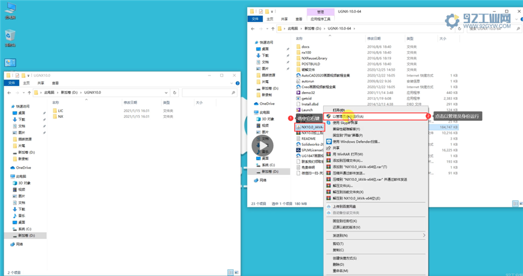The width and height of the screenshot is (523, 276).
Task: Click the back arrow in the UGNX10.0 window
Action: click(9, 92)
